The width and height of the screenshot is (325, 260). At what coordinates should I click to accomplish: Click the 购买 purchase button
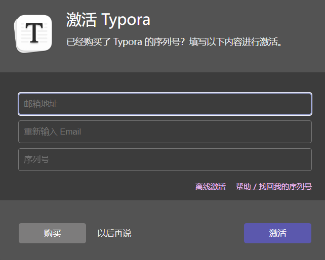pyautogui.click(x=52, y=233)
